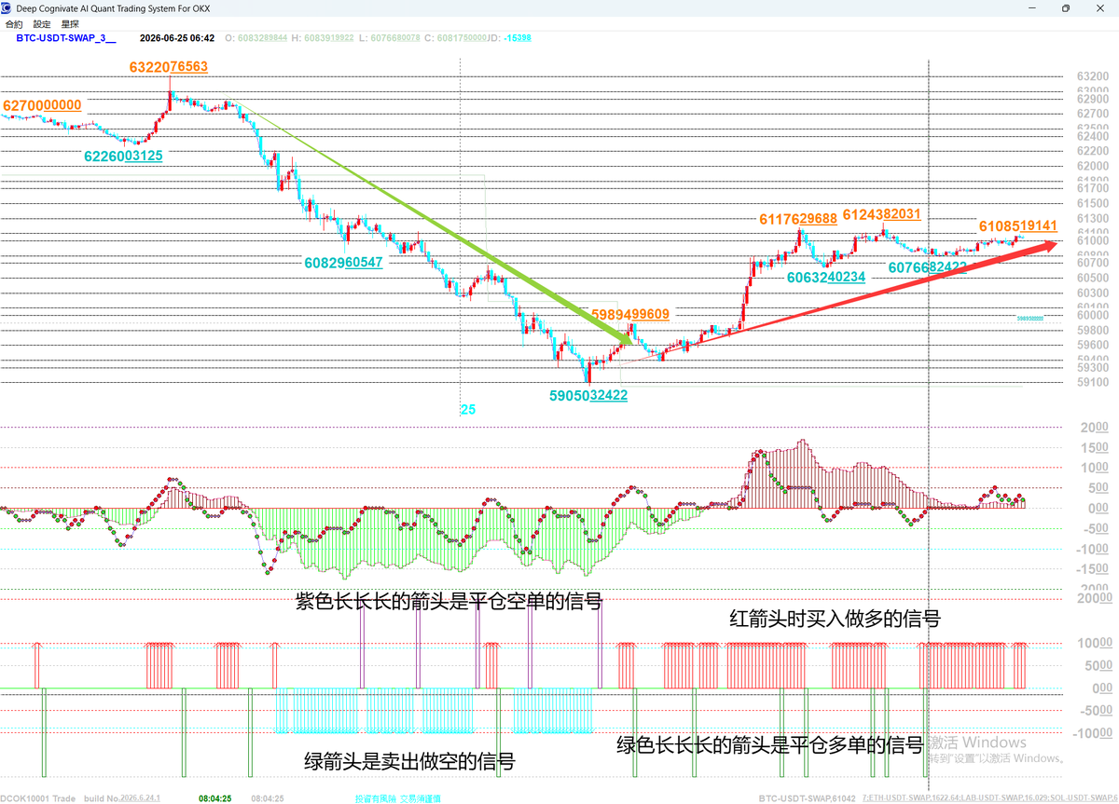Select the lowest price label 5905032422
Viewport: 1119px width, 804px height.
click(587, 395)
